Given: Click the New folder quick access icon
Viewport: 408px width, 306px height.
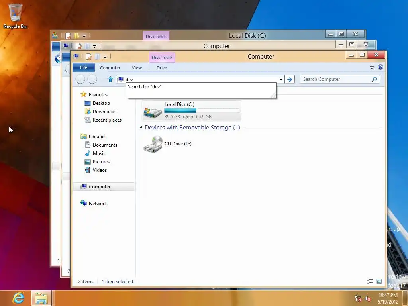Looking at the screenshot, I should pyautogui.click(x=98, y=57).
